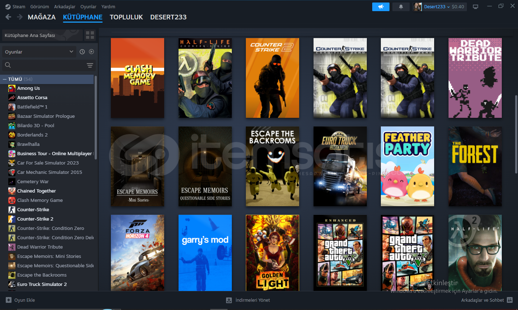
Task: Switch to the MAĞAZA tab
Action: [x=42, y=17]
